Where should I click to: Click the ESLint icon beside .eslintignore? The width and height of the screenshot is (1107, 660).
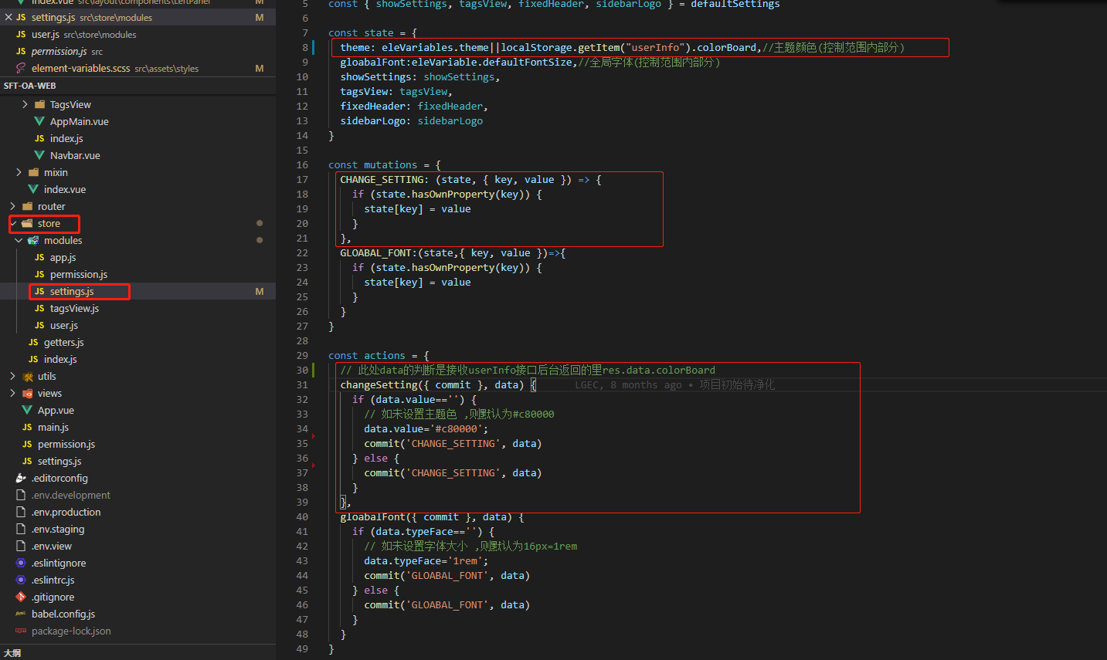coord(21,563)
